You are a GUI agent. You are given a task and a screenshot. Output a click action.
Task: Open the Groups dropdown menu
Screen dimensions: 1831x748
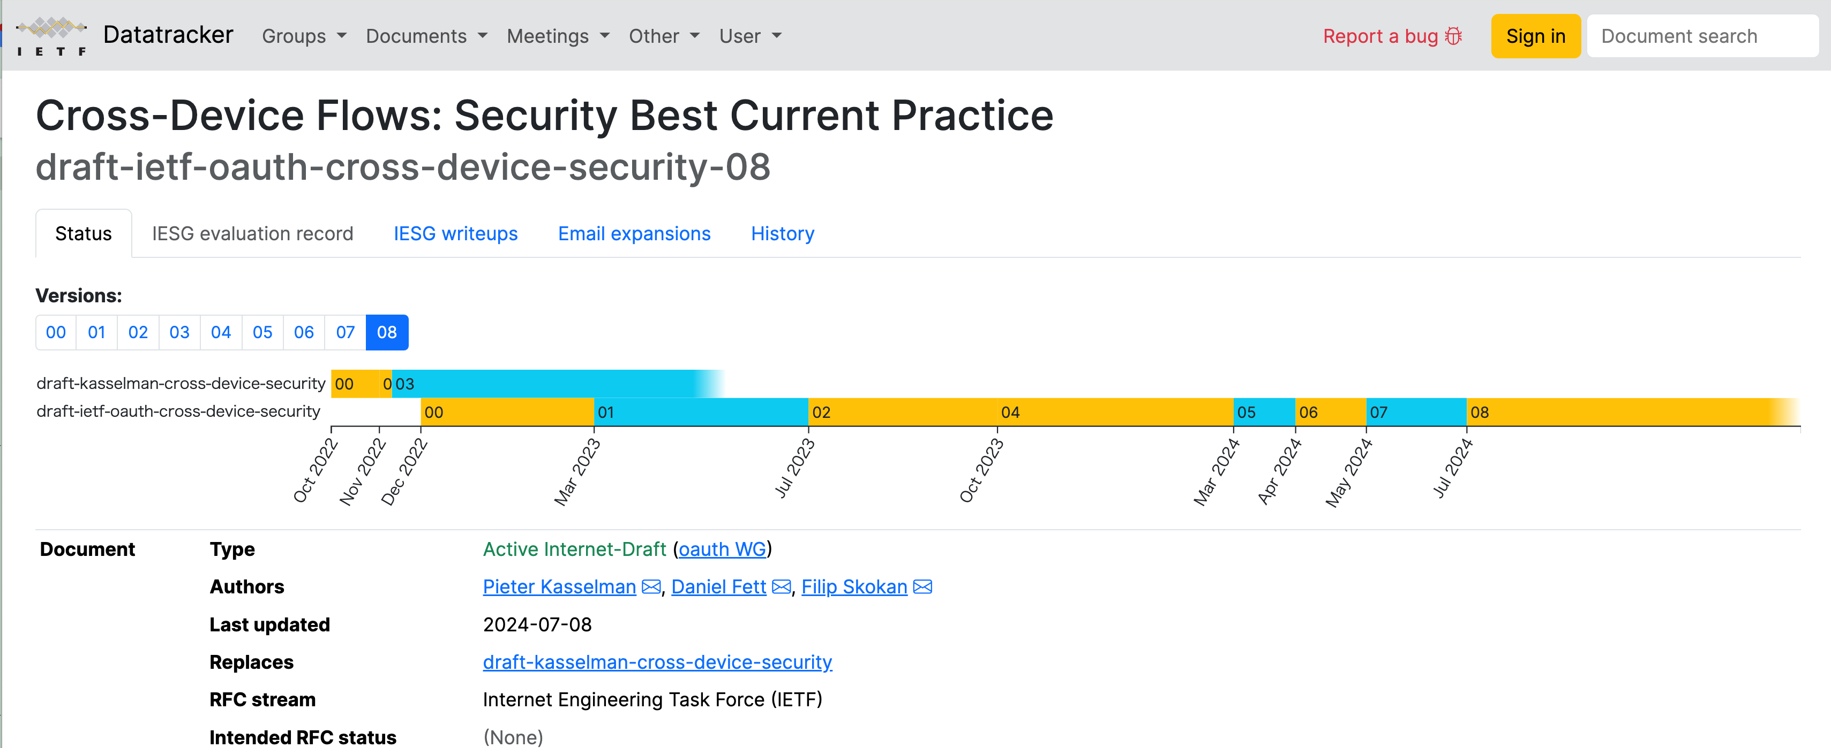(x=304, y=36)
